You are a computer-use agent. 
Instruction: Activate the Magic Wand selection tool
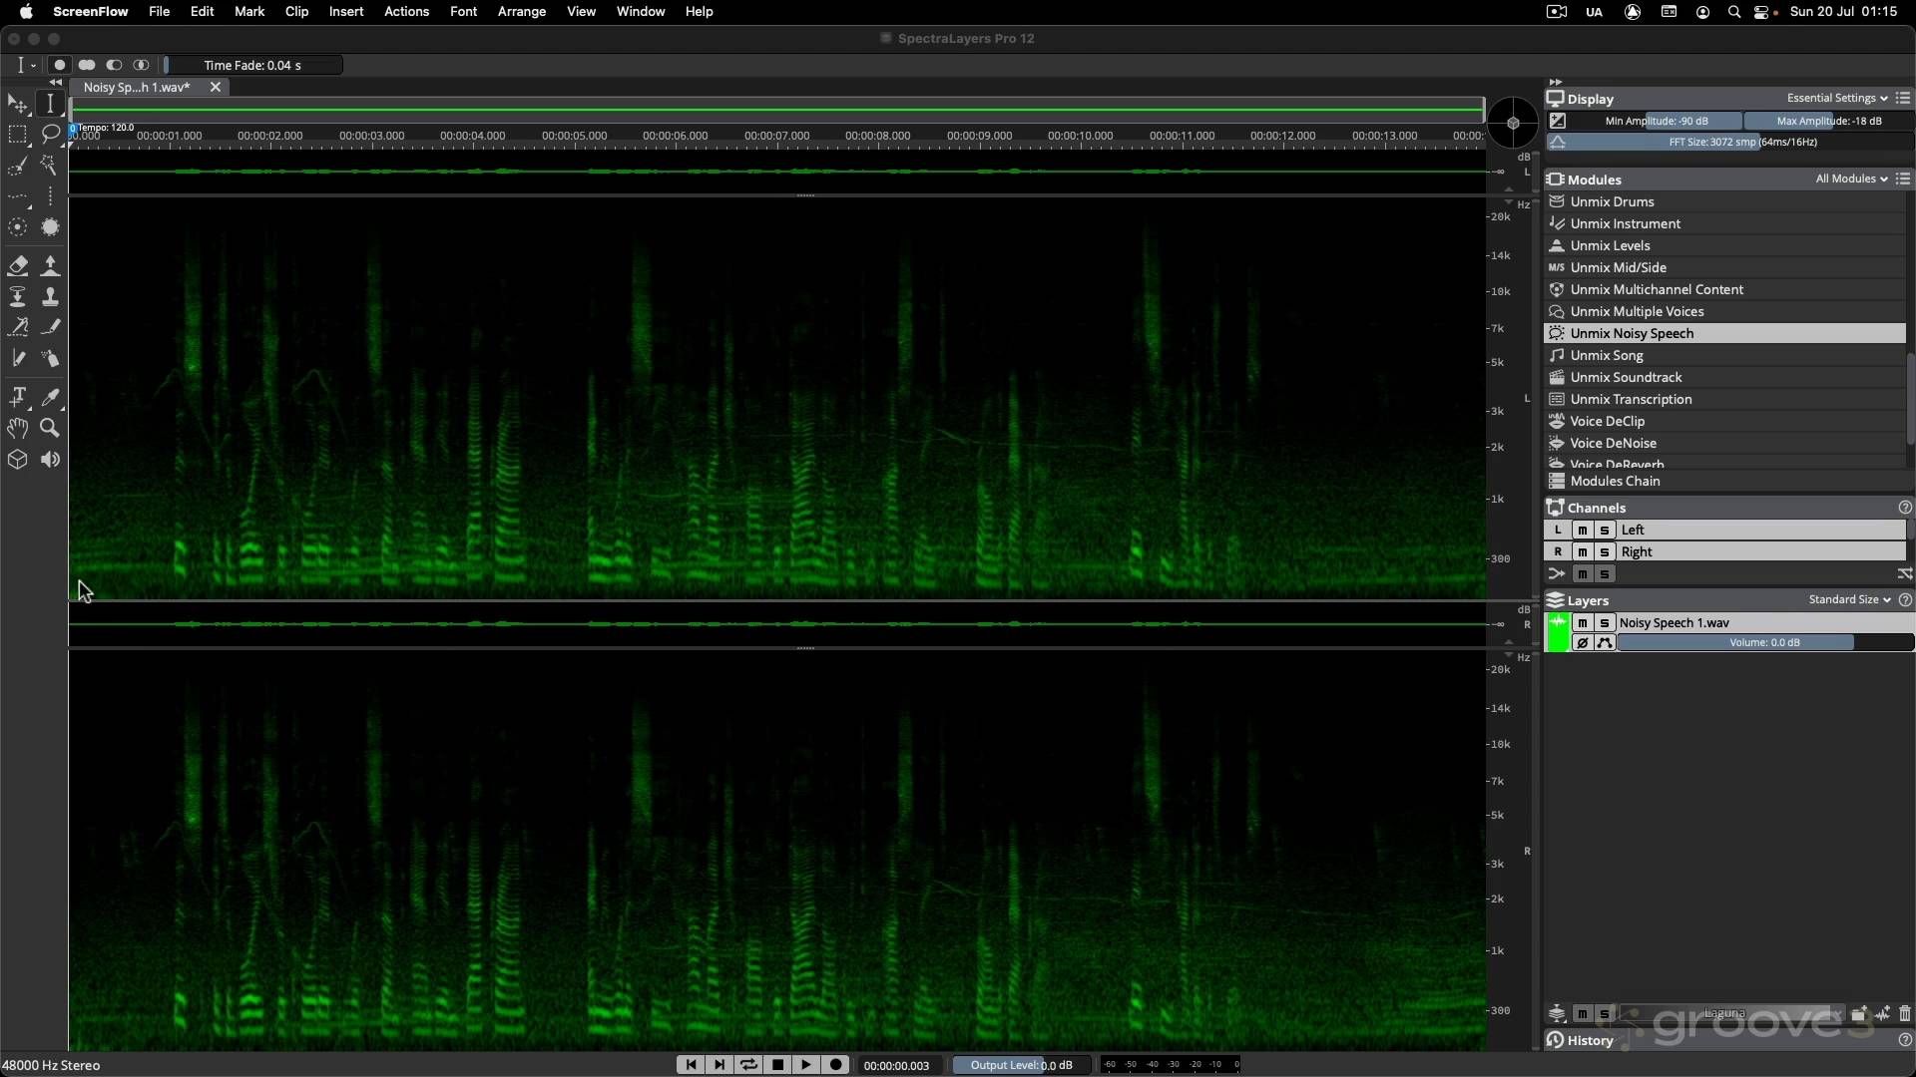50,167
